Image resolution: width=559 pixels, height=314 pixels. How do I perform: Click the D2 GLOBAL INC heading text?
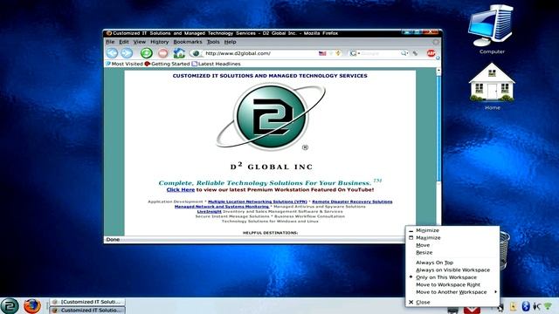pos(272,167)
